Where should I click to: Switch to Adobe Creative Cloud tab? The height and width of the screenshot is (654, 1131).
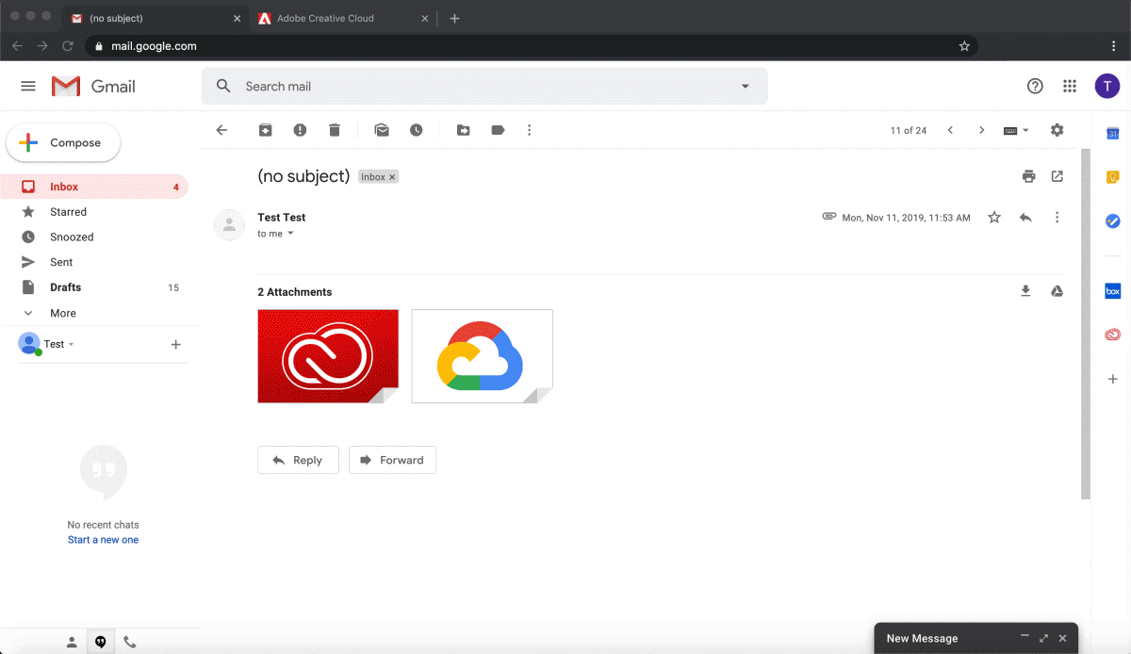[x=325, y=18]
